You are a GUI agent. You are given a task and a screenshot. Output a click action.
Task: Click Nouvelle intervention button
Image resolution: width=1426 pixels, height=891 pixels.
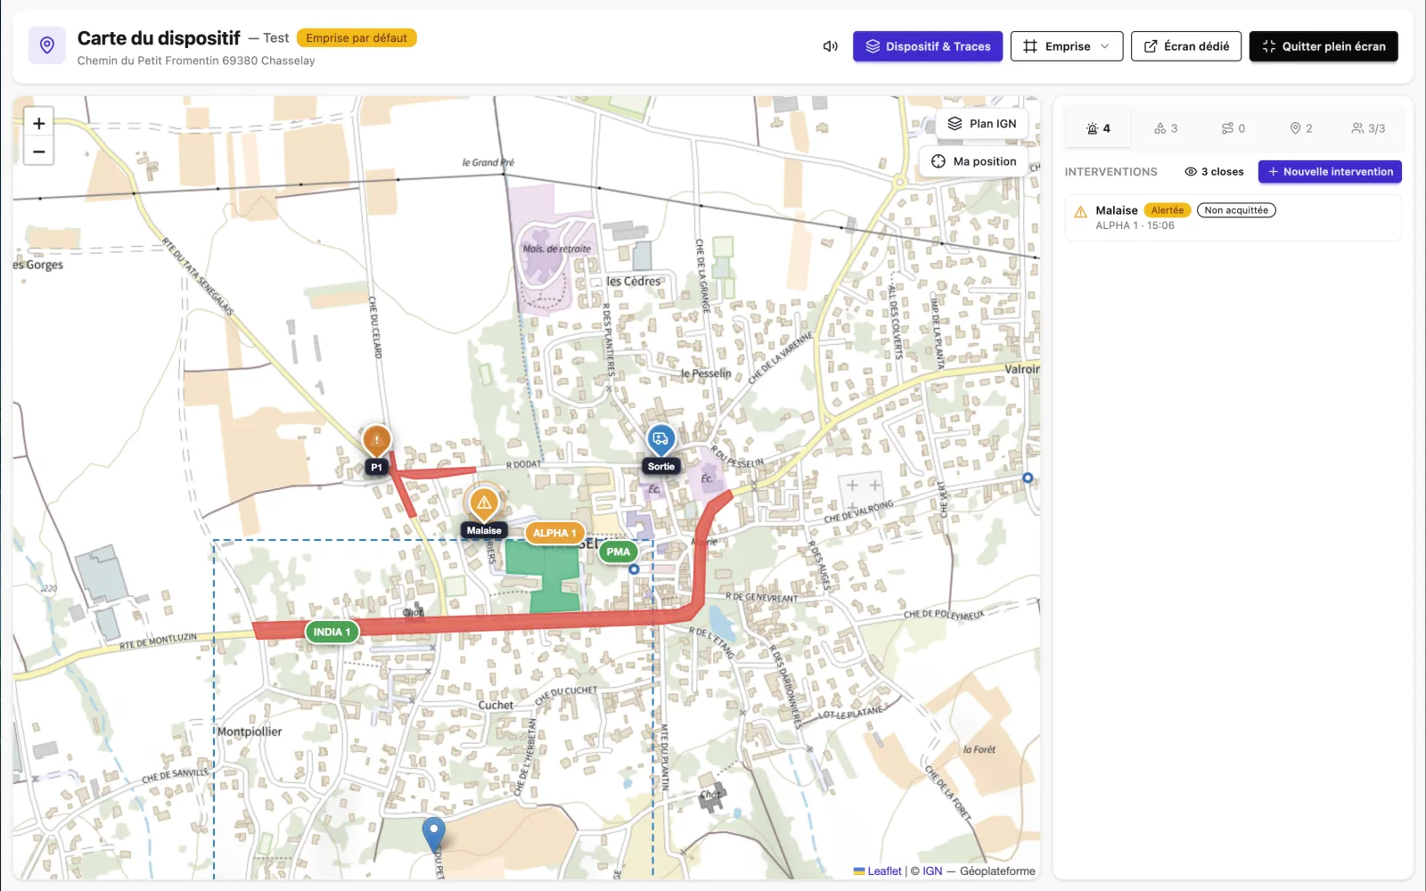(1330, 172)
